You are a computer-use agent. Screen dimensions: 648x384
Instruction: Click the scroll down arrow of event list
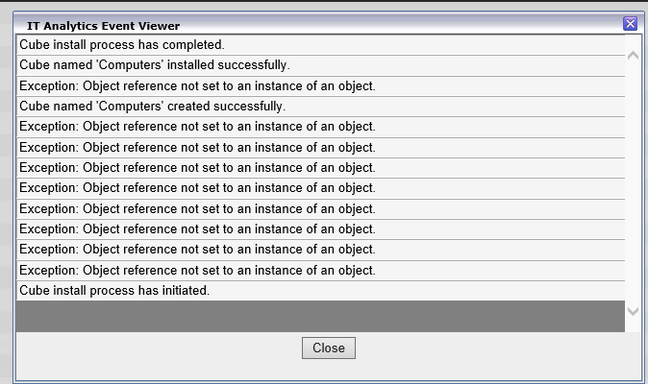click(x=633, y=311)
